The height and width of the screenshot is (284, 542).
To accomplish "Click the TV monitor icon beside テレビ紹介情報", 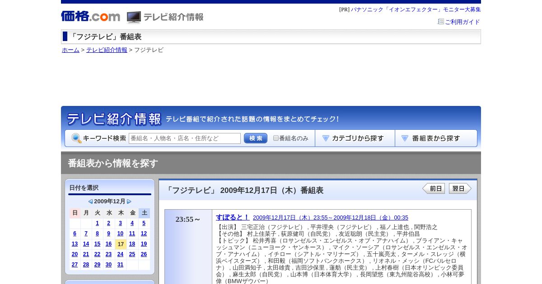I will pyautogui.click(x=134, y=17).
